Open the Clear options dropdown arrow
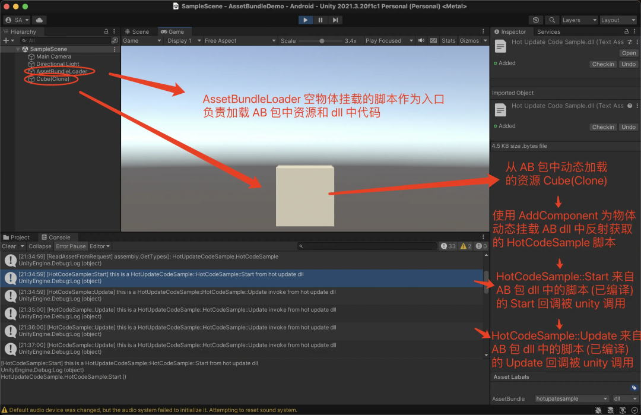The image size is (641, 415). 22,246
